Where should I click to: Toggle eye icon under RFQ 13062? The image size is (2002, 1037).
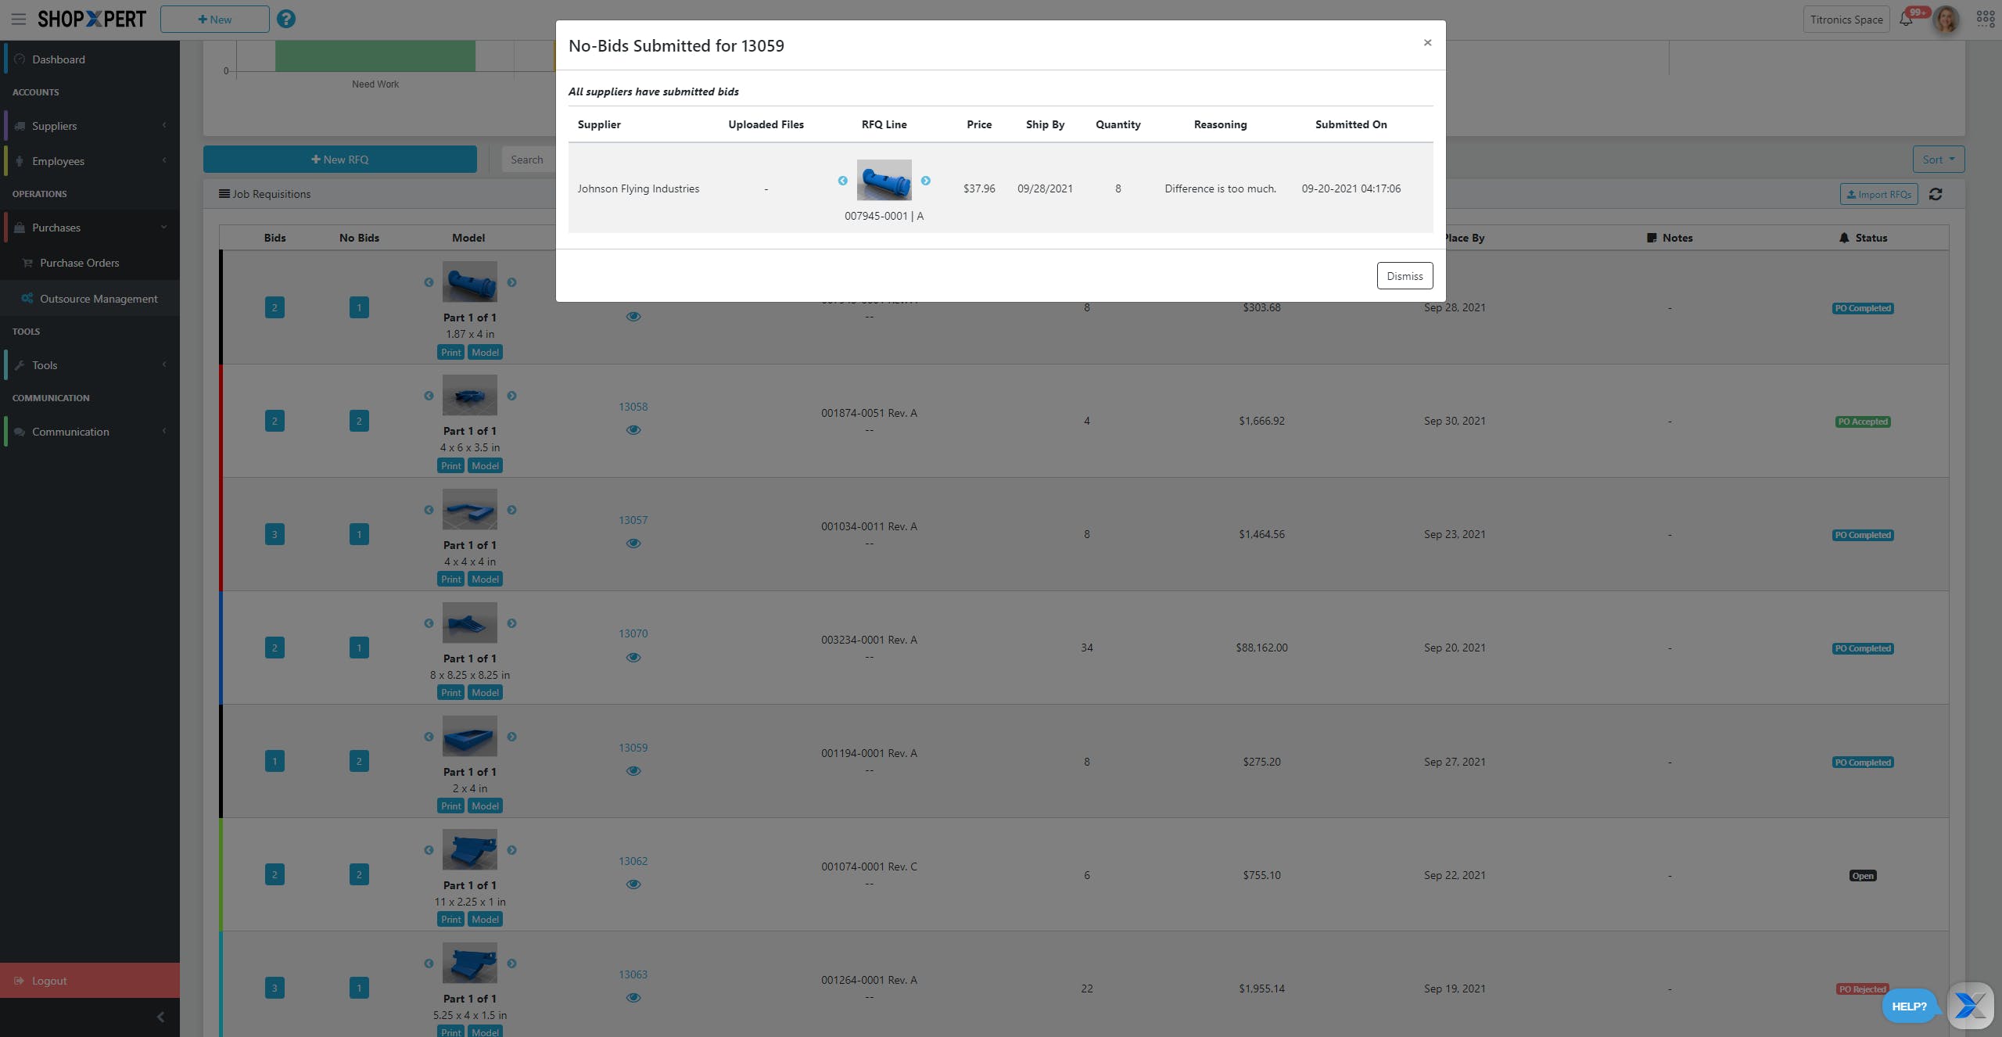click(633, 884)
